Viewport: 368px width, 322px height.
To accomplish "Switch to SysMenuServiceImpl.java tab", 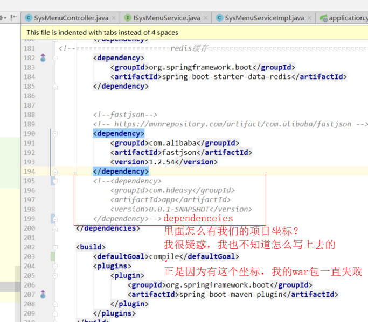I will [264, 18].
